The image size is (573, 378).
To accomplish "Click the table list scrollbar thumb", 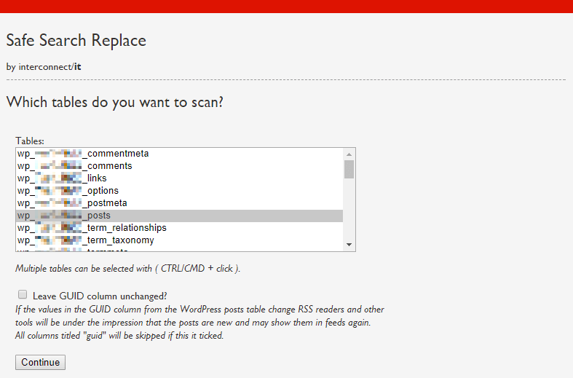I will (x=349, y=170).
